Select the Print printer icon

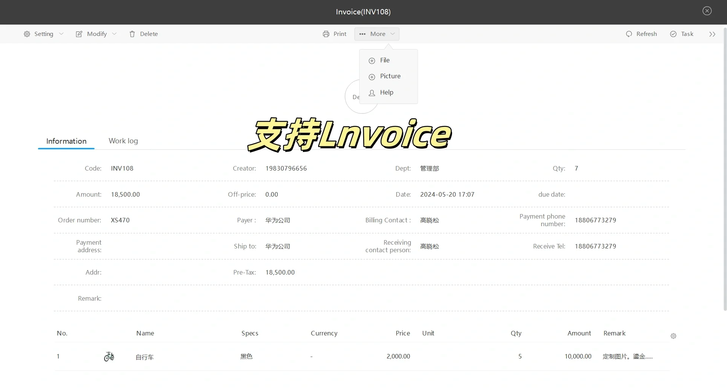click(x=326, y=34)
